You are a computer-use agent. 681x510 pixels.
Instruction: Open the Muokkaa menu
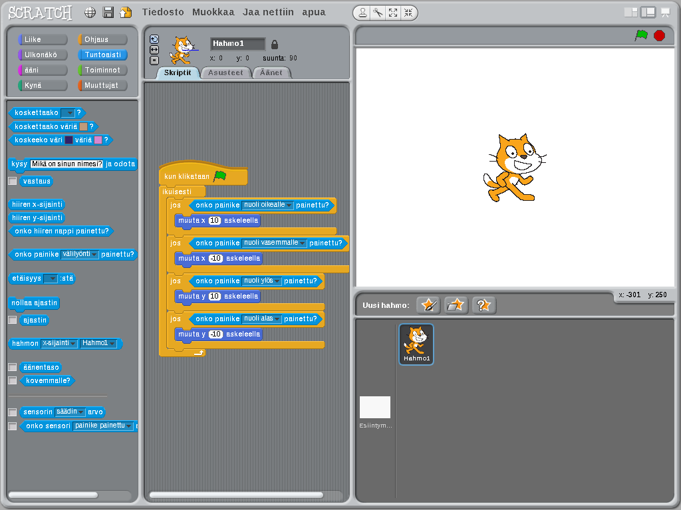[213, 12]
